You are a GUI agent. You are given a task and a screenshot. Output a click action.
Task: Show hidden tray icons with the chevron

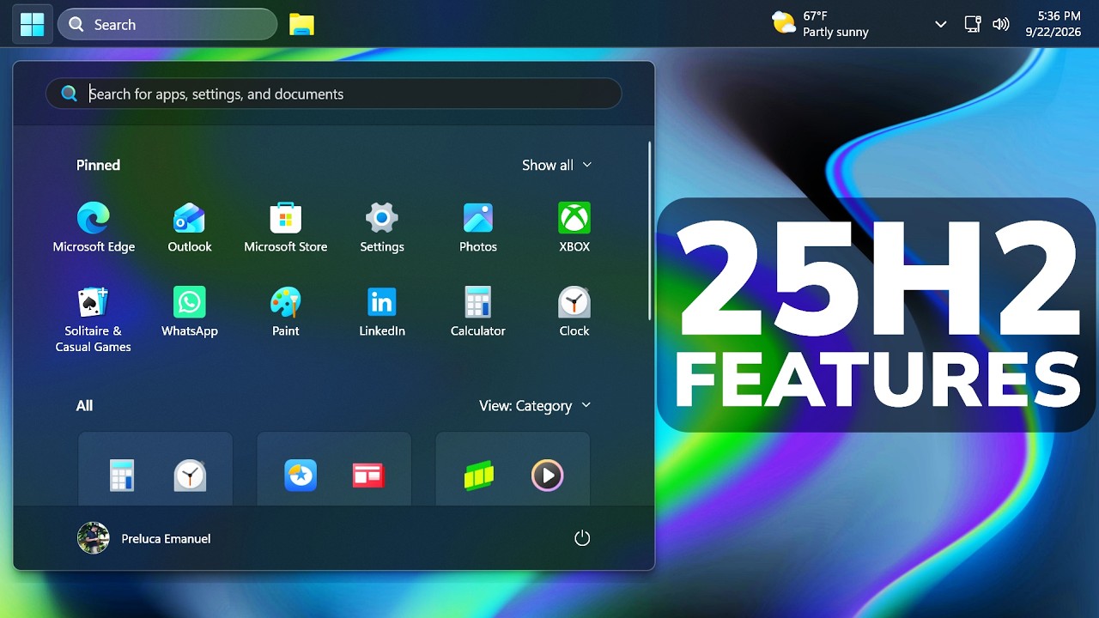(x=941, y=24)
